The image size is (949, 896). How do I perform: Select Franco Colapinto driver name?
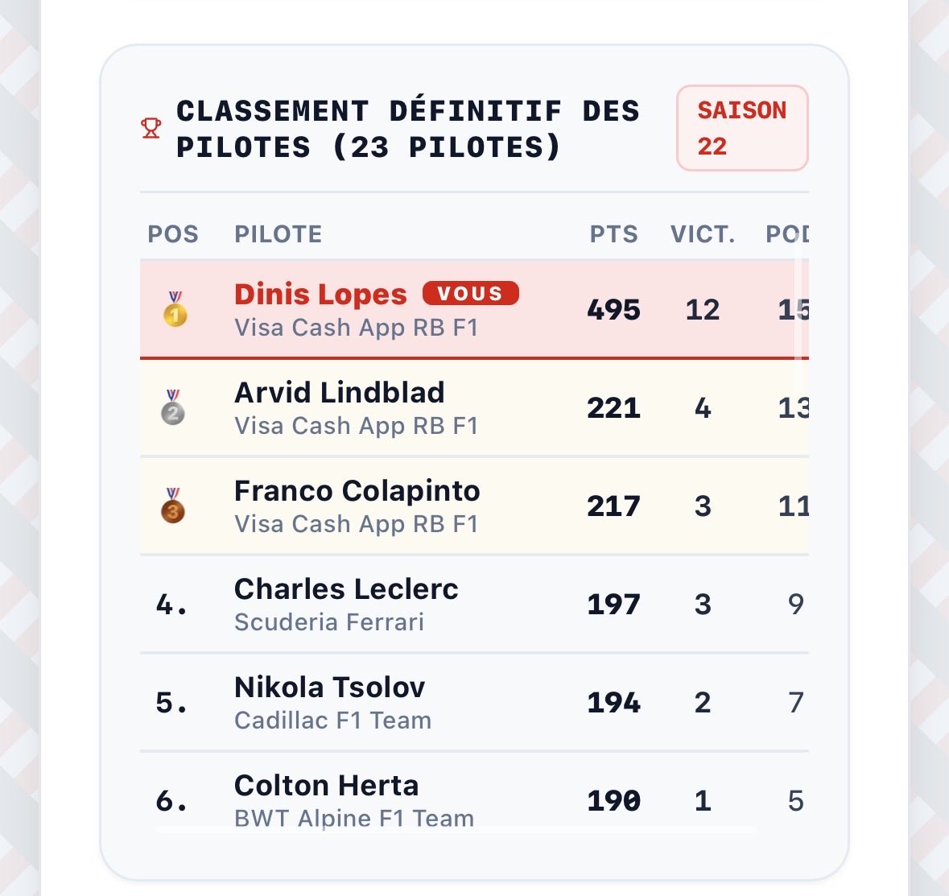357,491
